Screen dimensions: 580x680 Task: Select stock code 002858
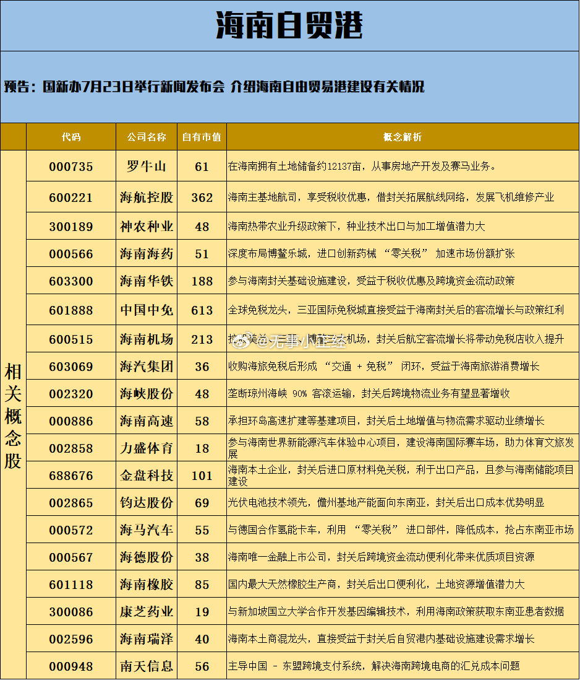point(71,449)
